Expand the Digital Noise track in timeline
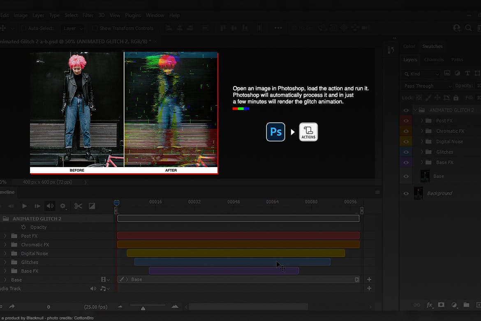This screenshot has height=321, width=481. tap(5, 254)
